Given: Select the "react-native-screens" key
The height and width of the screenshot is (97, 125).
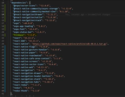Looking at the screenshot, I should tap(26, 61).
